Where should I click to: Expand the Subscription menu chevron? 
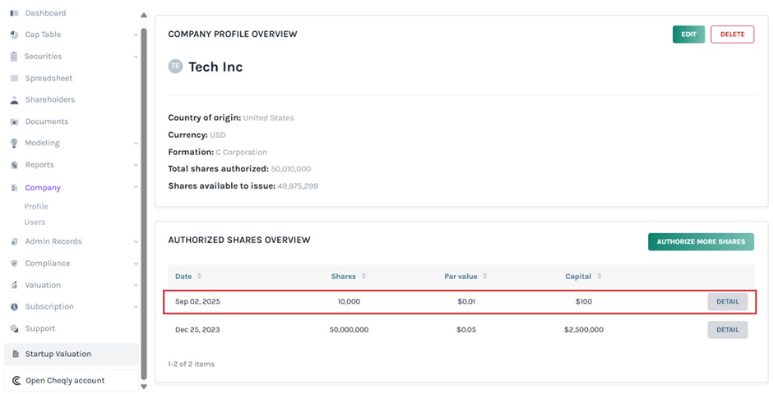136,306
